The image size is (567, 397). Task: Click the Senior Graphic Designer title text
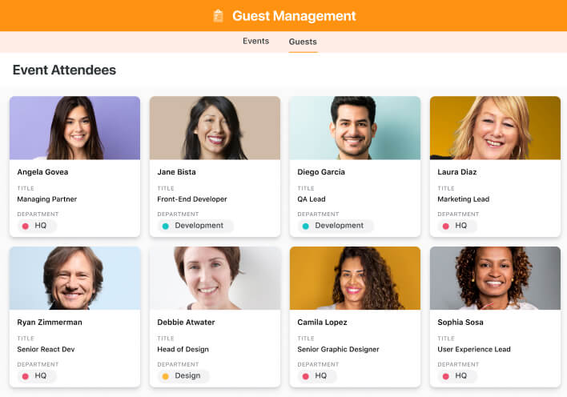[x=338, y=349]
